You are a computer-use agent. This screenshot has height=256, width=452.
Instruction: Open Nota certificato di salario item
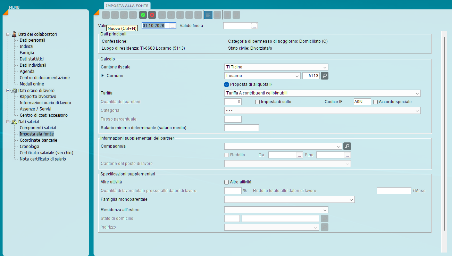[x=43, y=159]
